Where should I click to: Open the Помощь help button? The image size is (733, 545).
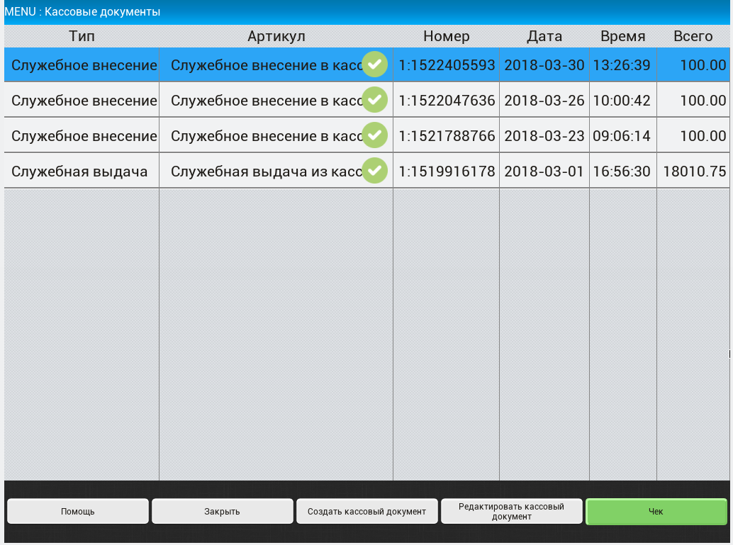(77, 512)
